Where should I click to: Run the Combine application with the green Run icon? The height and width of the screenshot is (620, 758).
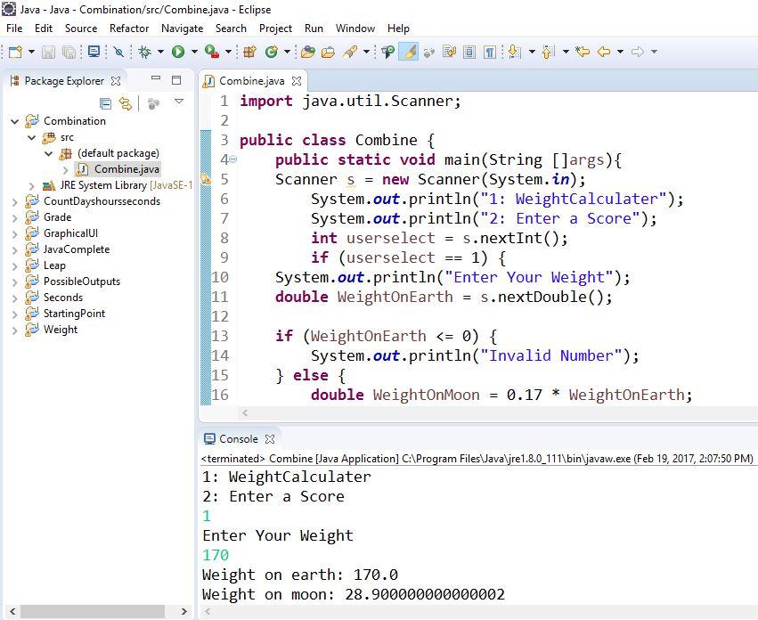click(x=178, y=52)
